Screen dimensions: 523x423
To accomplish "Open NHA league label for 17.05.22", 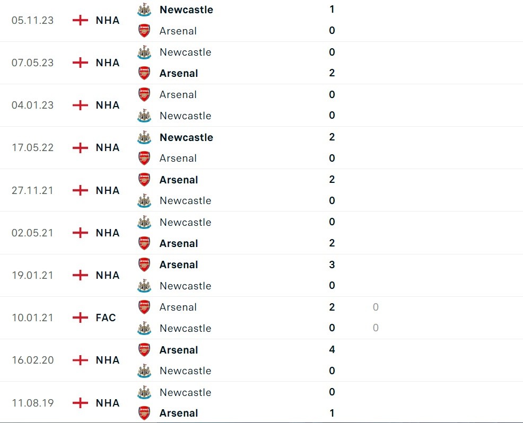I will click(108, 147).
